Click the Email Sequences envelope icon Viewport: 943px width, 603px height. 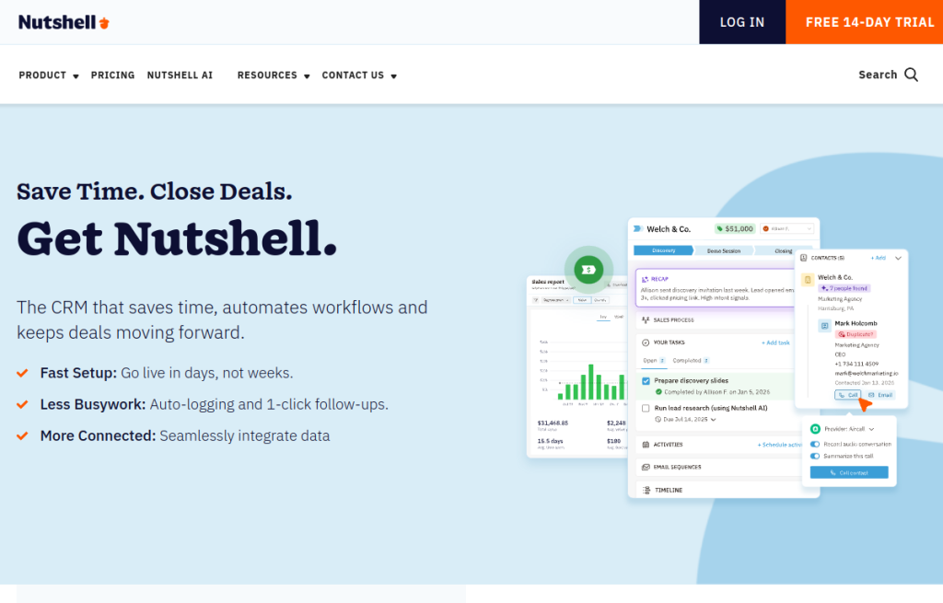click(646, 467)
